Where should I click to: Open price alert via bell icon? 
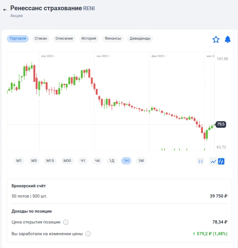pos(228,39)
